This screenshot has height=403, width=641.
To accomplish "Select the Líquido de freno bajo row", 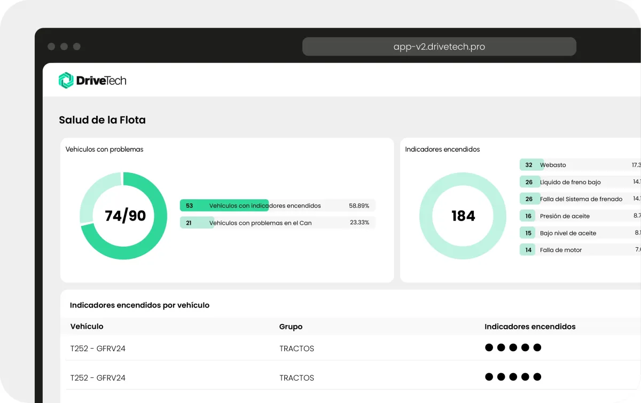I will (x=580, y=182).
